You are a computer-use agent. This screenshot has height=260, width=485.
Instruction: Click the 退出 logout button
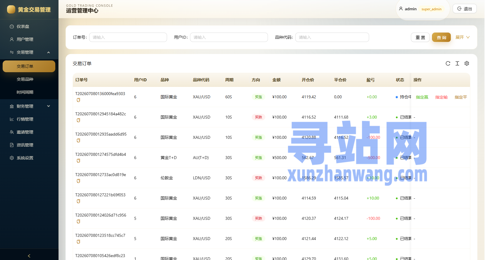[x=465, y=9]
